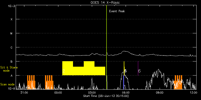Click the 'Sit & Stare mode' label
Viewport: 201px width, 100px height.
[9, 69]
